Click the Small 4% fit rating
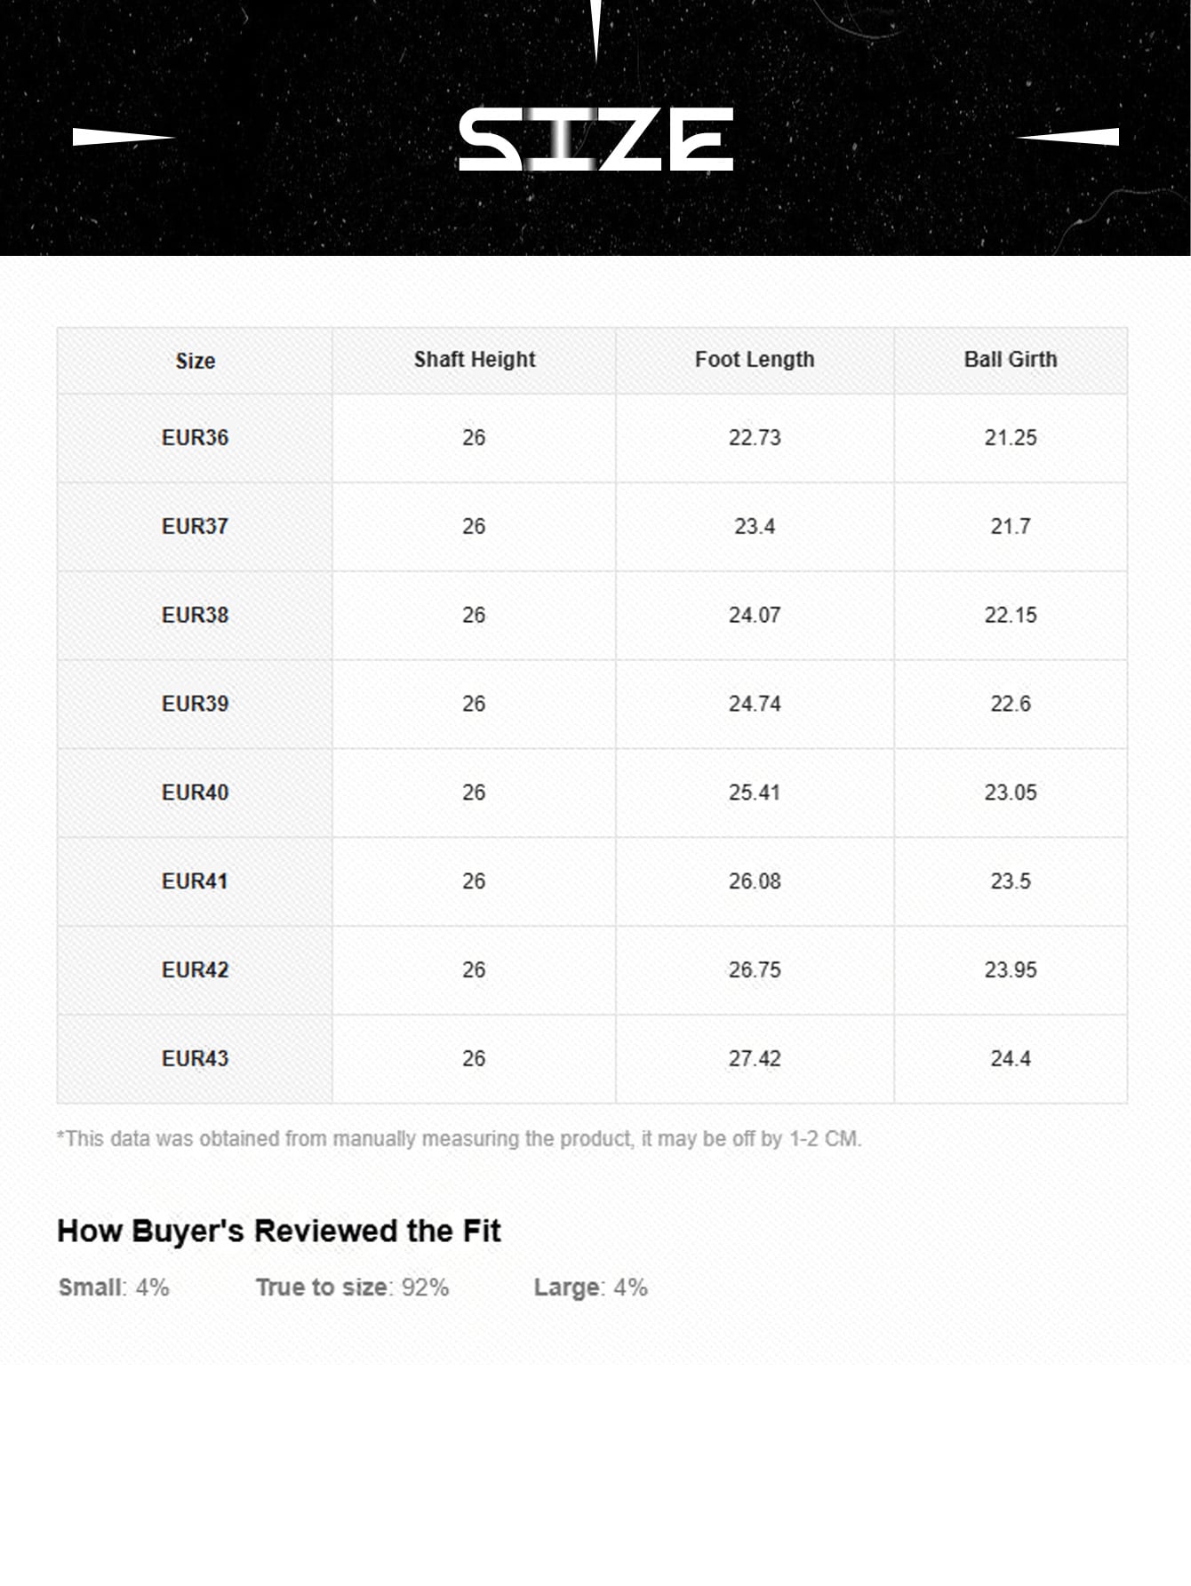1191x1586 pixels. pyautogui.click(x=114, y=1287)
